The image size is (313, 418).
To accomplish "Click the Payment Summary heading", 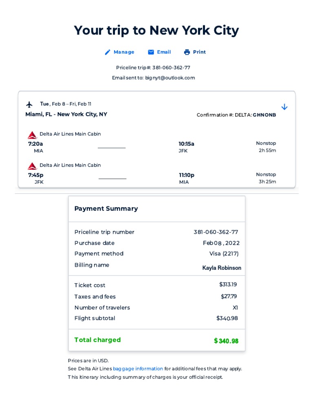I will pos(106,209).
